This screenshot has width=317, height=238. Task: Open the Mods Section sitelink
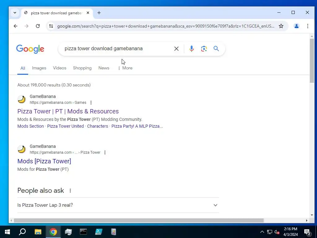coord(31,126)
